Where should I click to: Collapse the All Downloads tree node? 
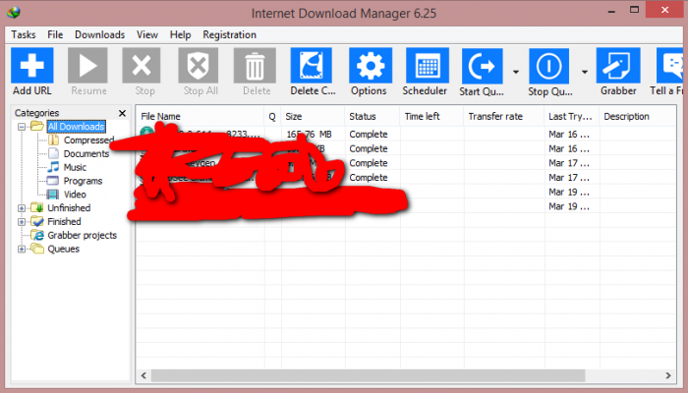[x=21, y=127]
